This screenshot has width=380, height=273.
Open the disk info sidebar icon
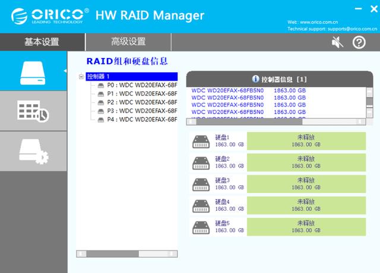point(33,73)
